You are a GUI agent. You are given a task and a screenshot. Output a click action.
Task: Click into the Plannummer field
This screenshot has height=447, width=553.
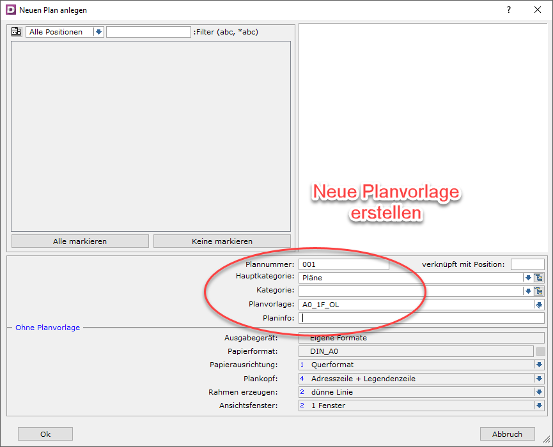click(344, 264)
